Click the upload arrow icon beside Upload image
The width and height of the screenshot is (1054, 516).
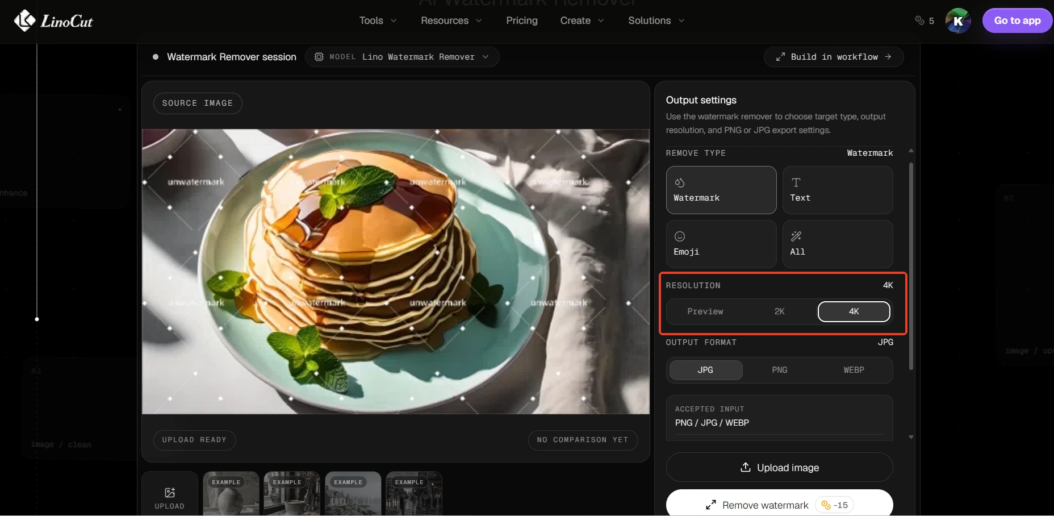746,467
